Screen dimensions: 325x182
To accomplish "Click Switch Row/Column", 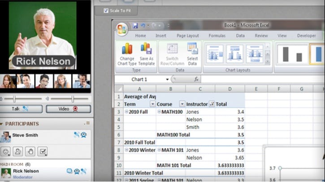I will (172, 54).
